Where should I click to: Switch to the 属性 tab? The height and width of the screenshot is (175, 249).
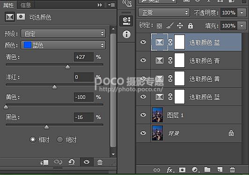pos(8,5)
